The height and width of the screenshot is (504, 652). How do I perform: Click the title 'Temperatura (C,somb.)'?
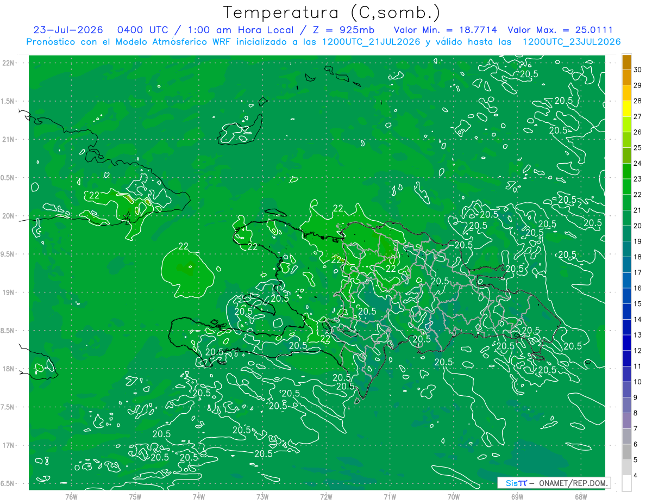tap(332, 13)
